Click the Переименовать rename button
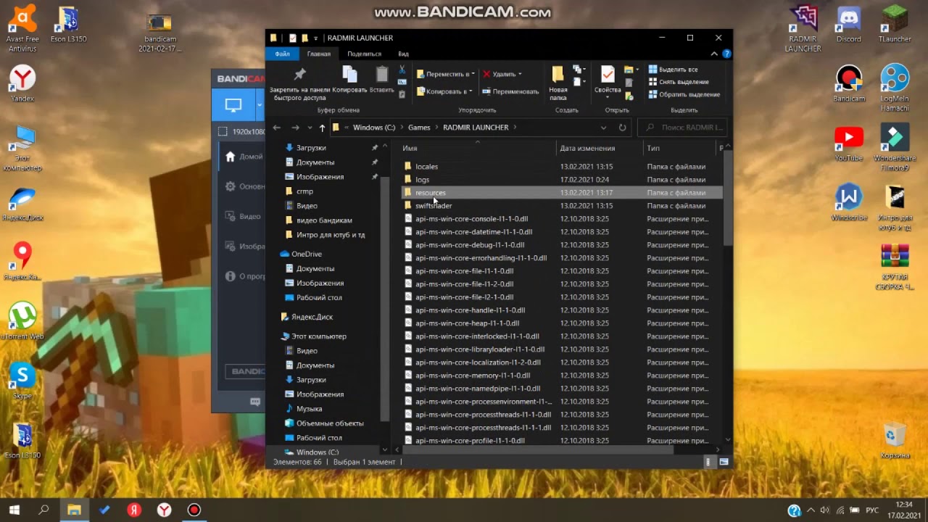This screenshot has width=928, height=522. point(510,91)
